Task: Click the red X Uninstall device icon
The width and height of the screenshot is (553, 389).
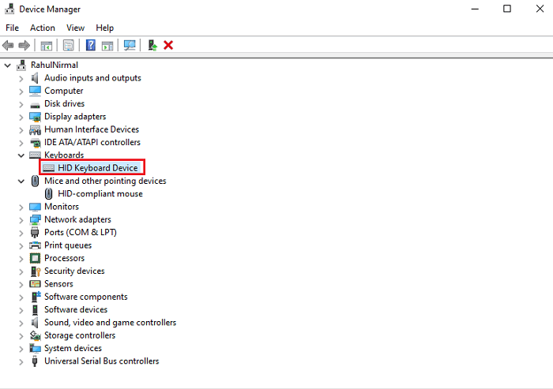Action: (x=168, y=46)
